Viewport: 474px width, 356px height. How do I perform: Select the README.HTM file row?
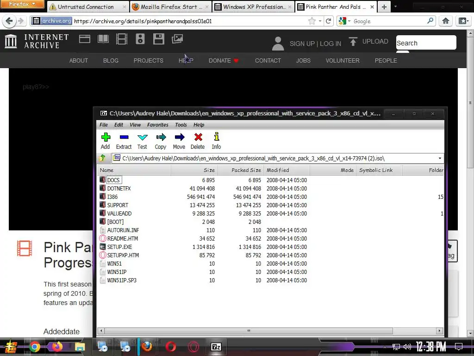coord(270,239)
